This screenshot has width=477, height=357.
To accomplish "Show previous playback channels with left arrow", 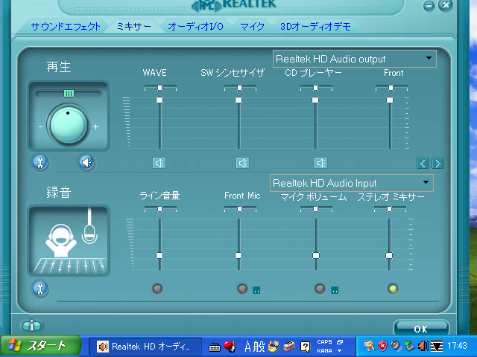I will [423, 164].
